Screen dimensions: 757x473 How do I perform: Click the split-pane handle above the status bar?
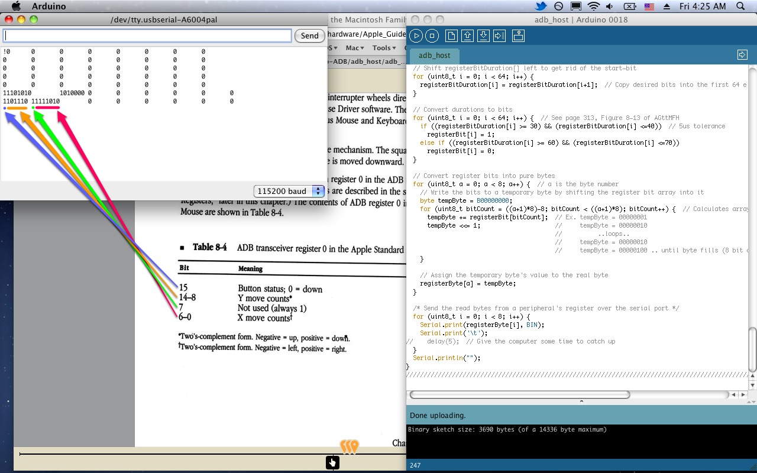581,401
